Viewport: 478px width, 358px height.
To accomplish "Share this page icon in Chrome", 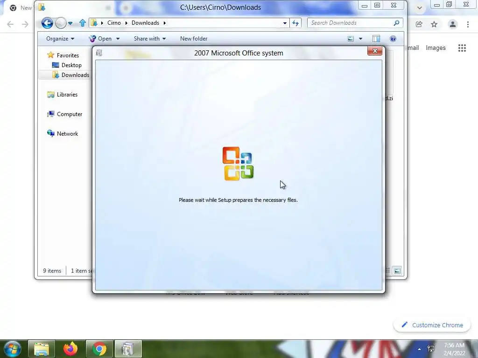I will point(419,24).
